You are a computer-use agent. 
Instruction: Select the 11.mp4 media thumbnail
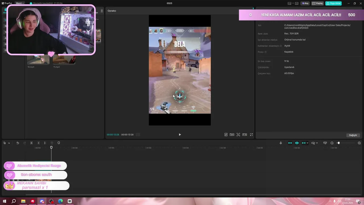(64, 60)
